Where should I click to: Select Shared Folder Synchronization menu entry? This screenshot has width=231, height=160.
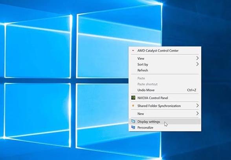click(165, 106)
